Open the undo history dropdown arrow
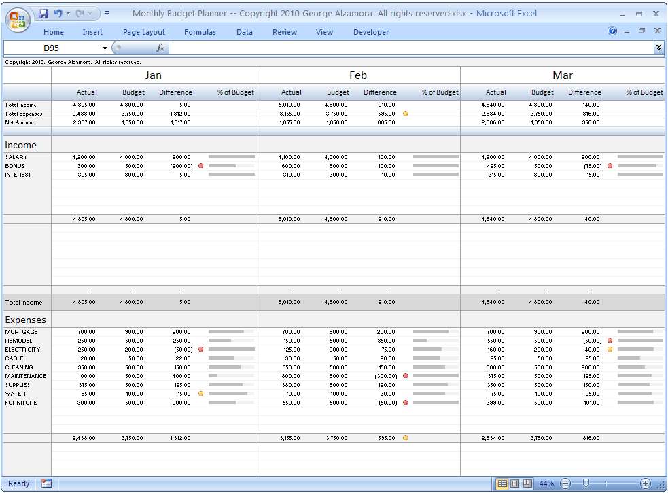Image resolution: width=668 pixels, height=493 pixels. point(68,14)
